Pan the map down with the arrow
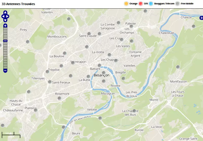 pyautogui.click(x=5, y=20)
